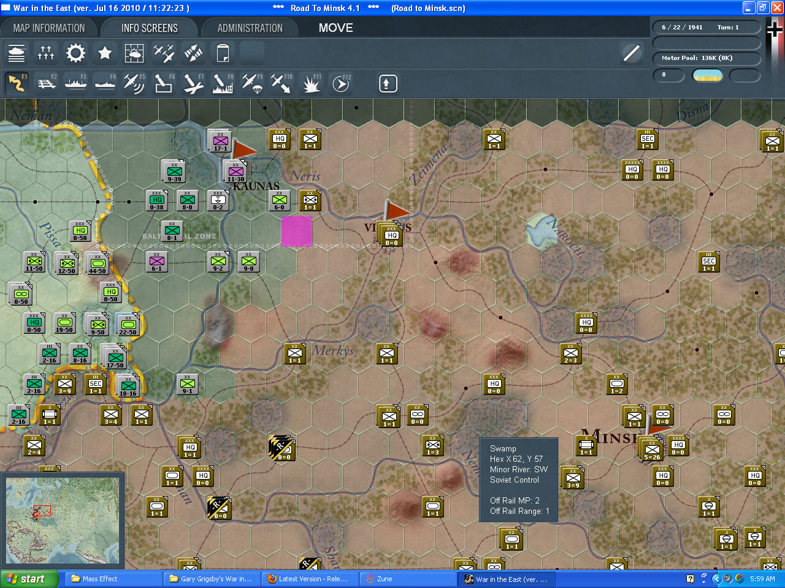Select the 0-2 unit counter
Image resolution: width=785 pixels, height=588 pixels.
pyautogui.click(x=218, y=201)
